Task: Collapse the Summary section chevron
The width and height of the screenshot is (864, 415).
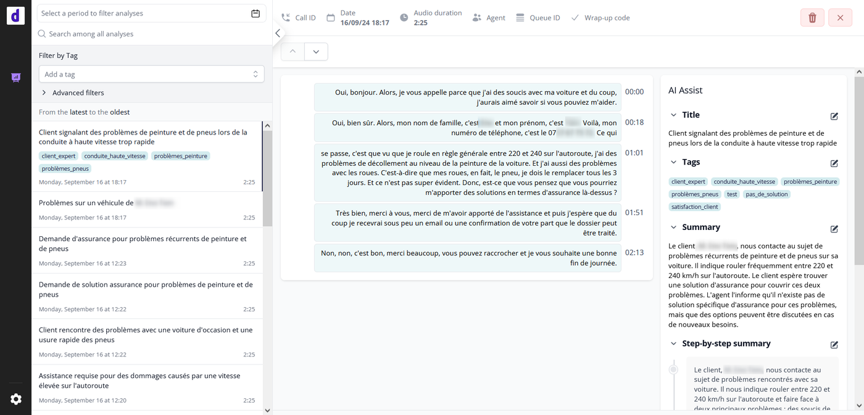Action: click(673, 227)
